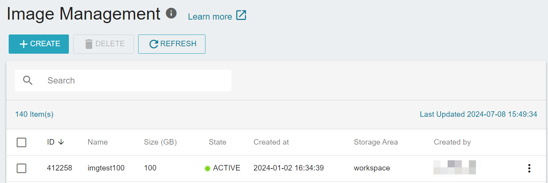
Task: Click the info icon beside Image Management
Action: (x=171, y=13)
